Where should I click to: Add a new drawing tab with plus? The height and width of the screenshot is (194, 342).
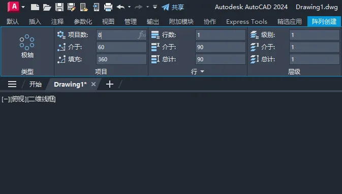pos(110,84)
